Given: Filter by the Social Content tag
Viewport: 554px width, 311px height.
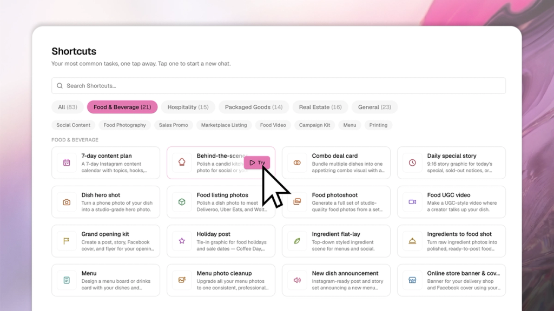Looking at the screenshot, I should click(x=73, y=125).
